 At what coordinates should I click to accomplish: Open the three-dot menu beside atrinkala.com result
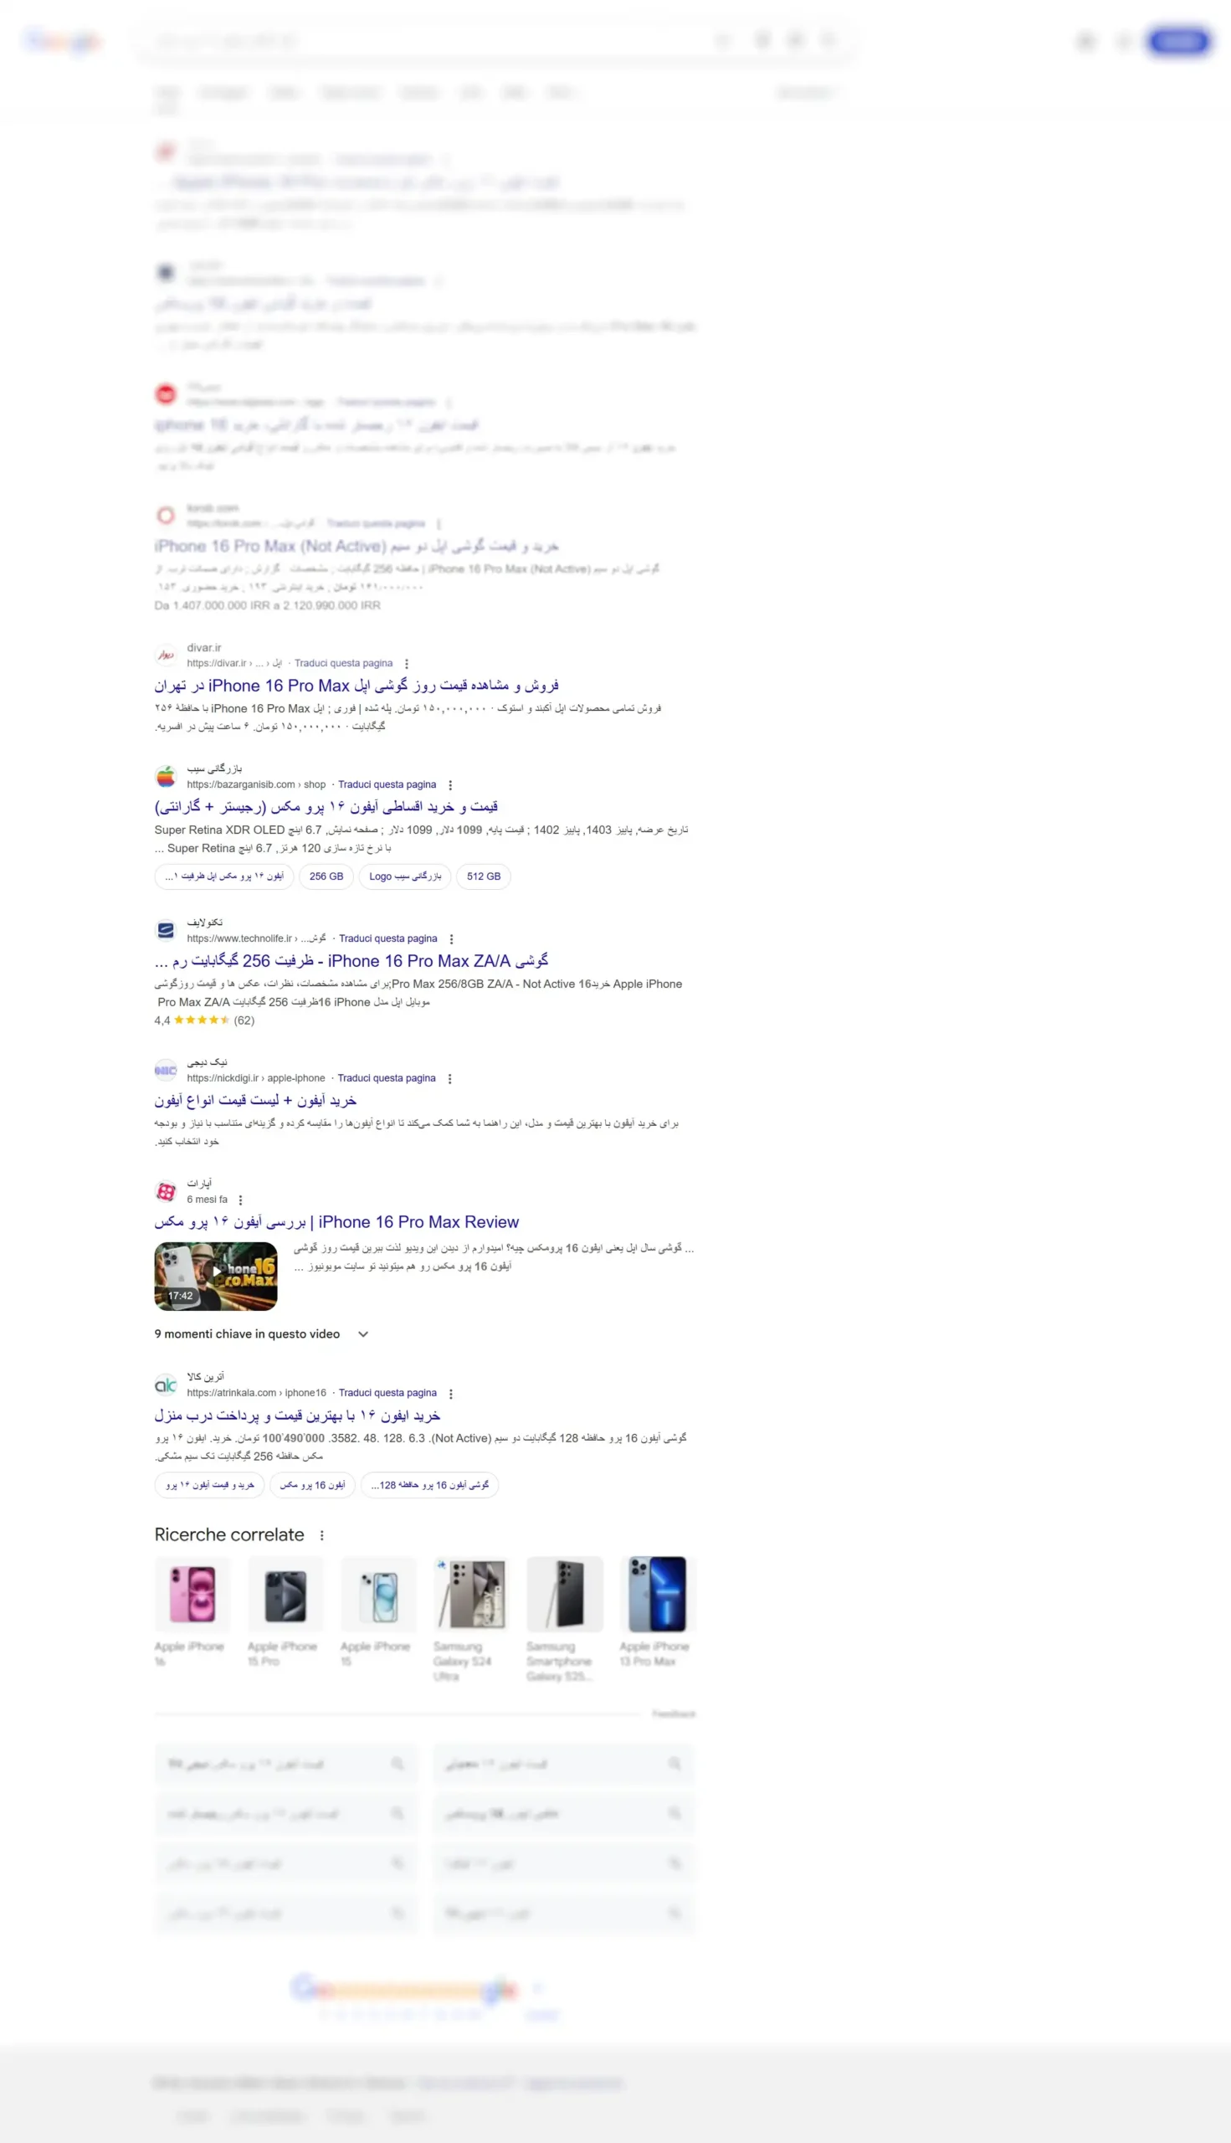[450, 1393]
